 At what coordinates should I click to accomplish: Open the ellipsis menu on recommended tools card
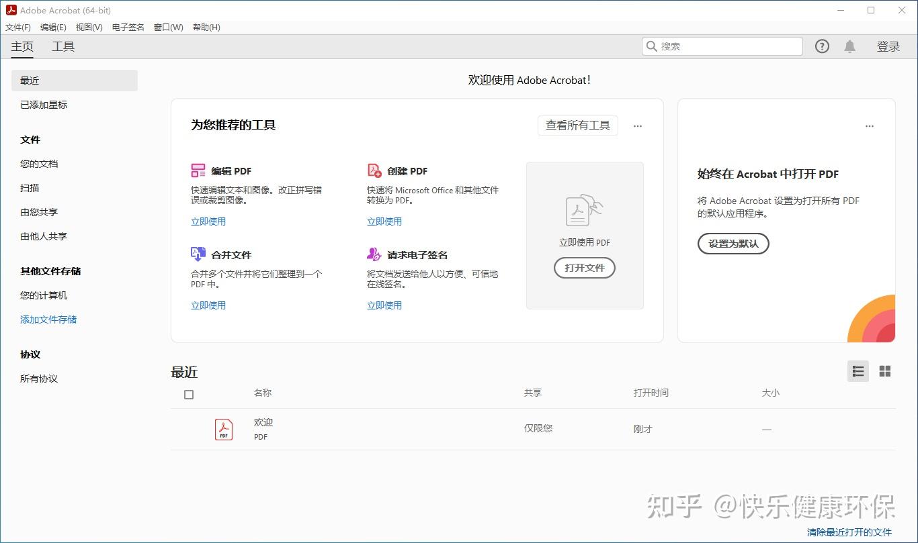637,126
